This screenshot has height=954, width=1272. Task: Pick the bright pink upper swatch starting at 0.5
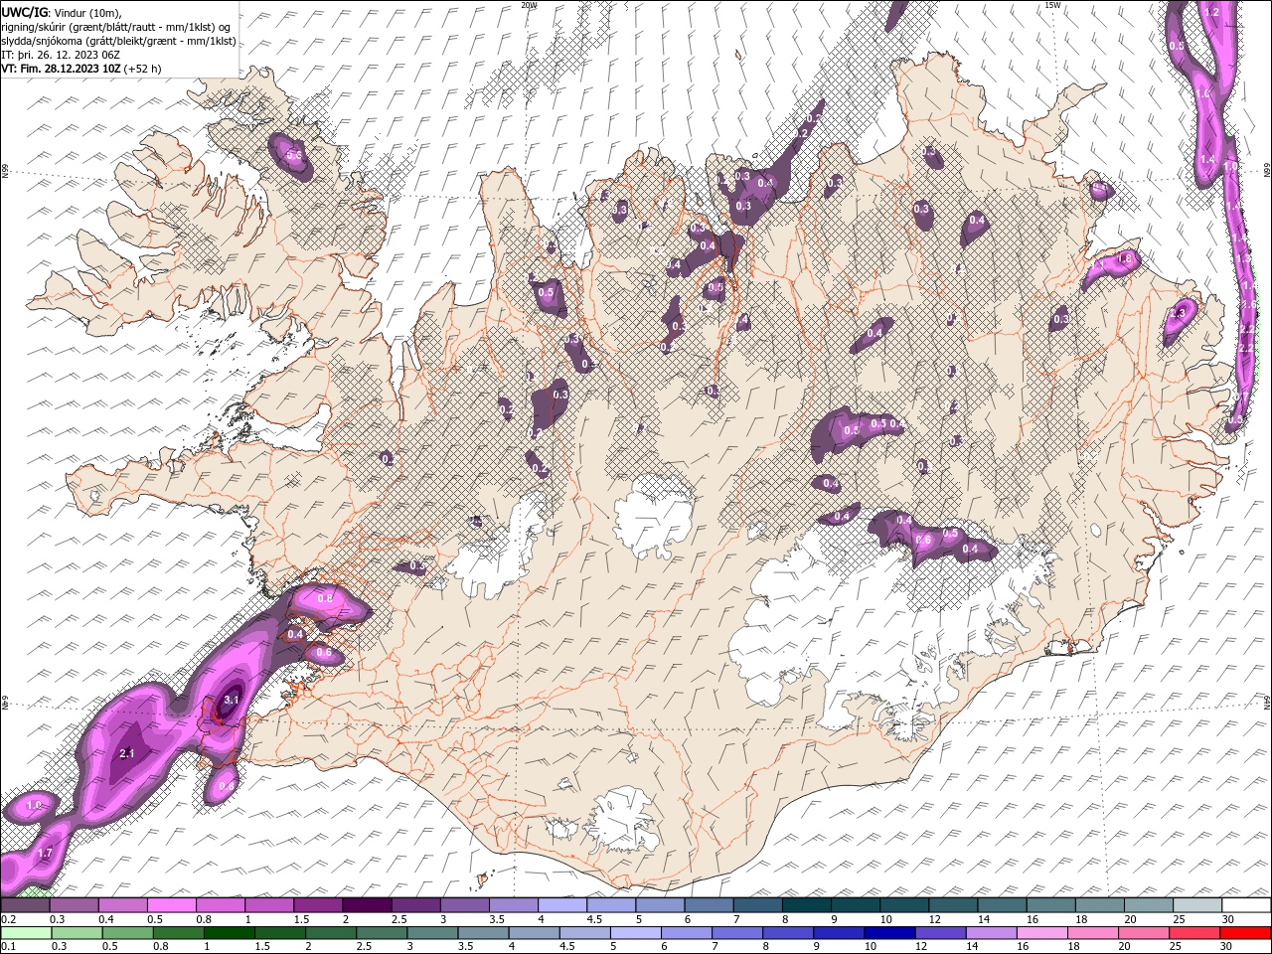171,905
